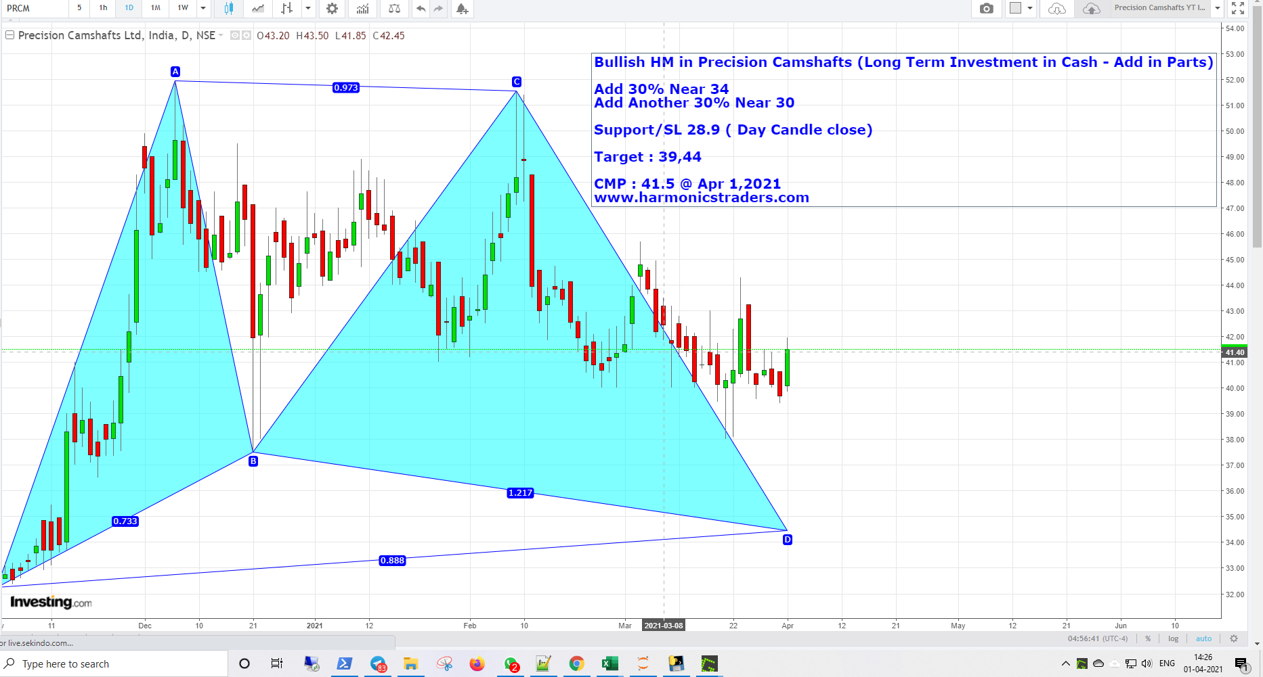Screen dimensions: 1263x677
Task: Select the 1W timeframe tab
Action: [183, 8]
